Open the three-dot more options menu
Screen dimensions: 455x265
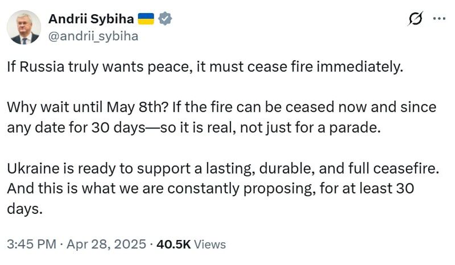[439, 19]
